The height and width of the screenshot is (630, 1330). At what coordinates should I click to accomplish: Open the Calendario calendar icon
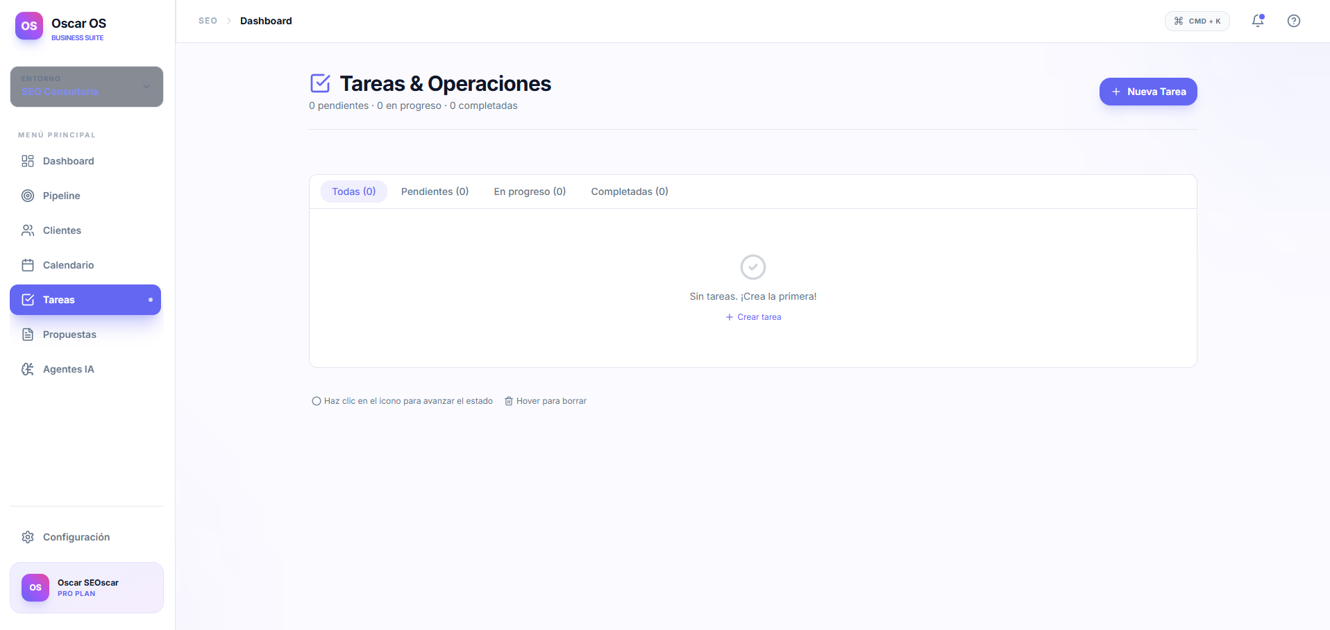pos(28,264)
